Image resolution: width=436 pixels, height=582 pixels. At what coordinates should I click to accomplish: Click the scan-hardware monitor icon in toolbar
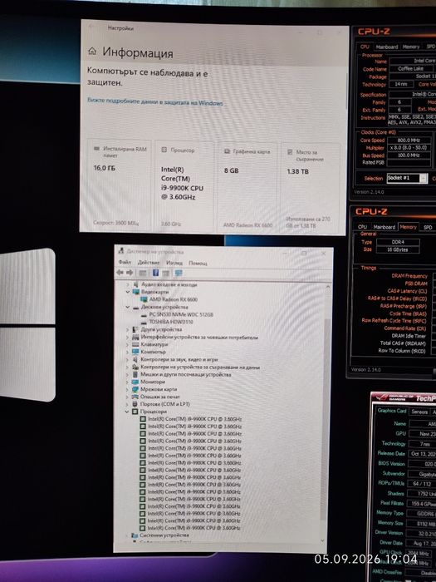[179, 274]
